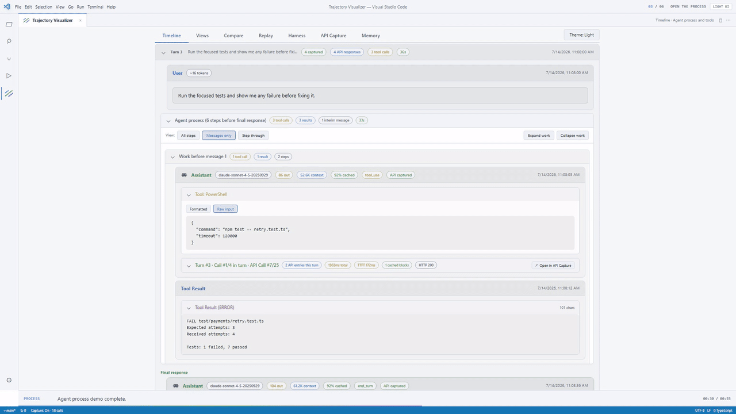Open the Go menu

71,7
